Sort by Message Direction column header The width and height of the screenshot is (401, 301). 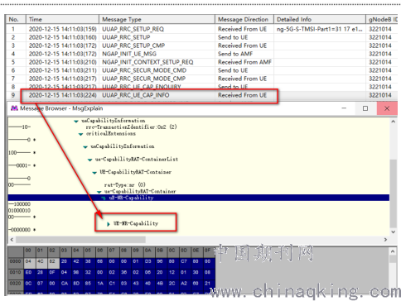coord(244,19)
